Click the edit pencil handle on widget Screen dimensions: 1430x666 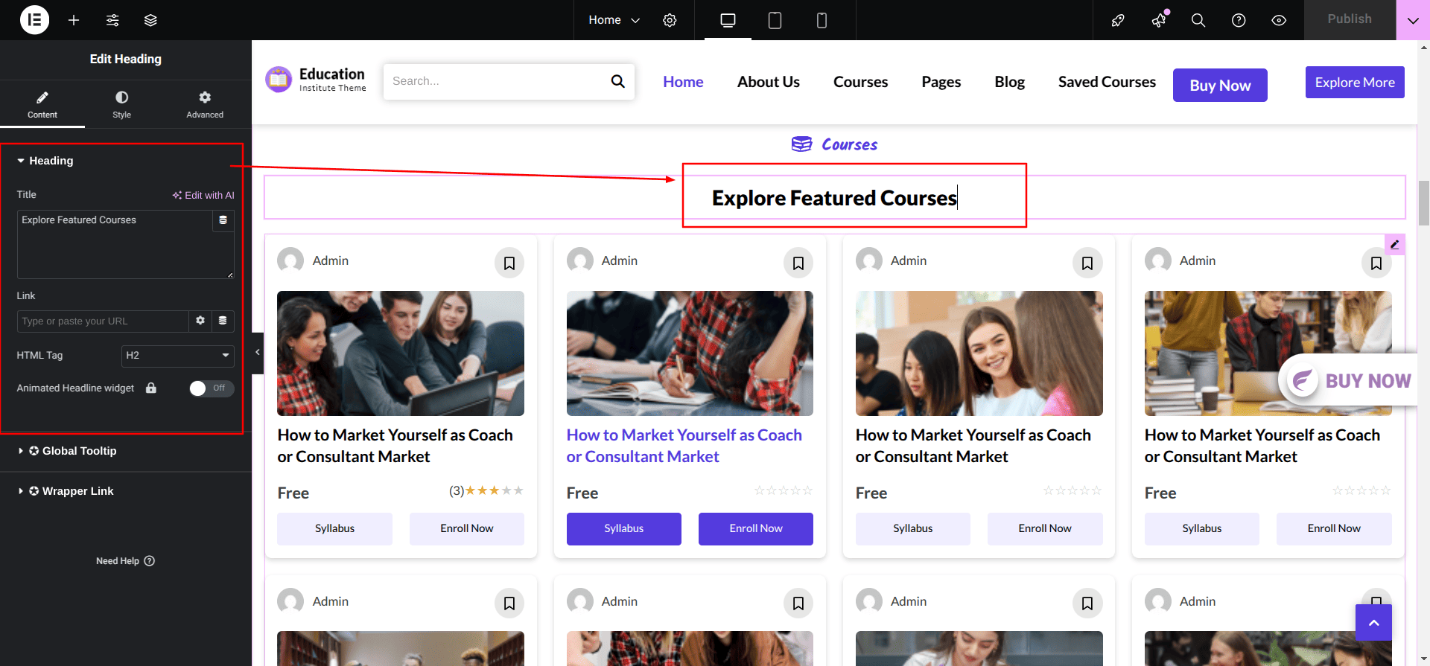(1395, 245)
